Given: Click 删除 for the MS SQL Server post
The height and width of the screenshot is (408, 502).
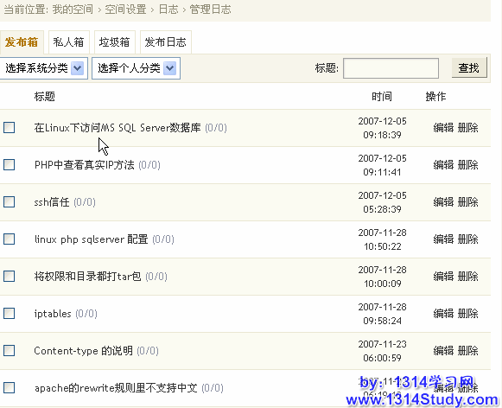Looking at the screenshot, I should [x=467, y=128].
